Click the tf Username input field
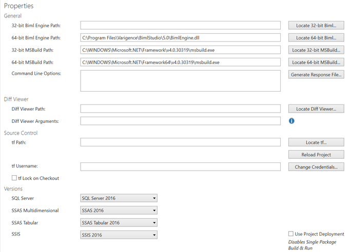348x252 pixels. click(181, 167)
